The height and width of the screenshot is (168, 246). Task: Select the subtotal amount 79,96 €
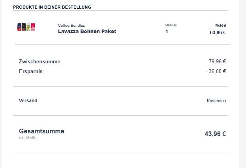[x=217, y=61]
